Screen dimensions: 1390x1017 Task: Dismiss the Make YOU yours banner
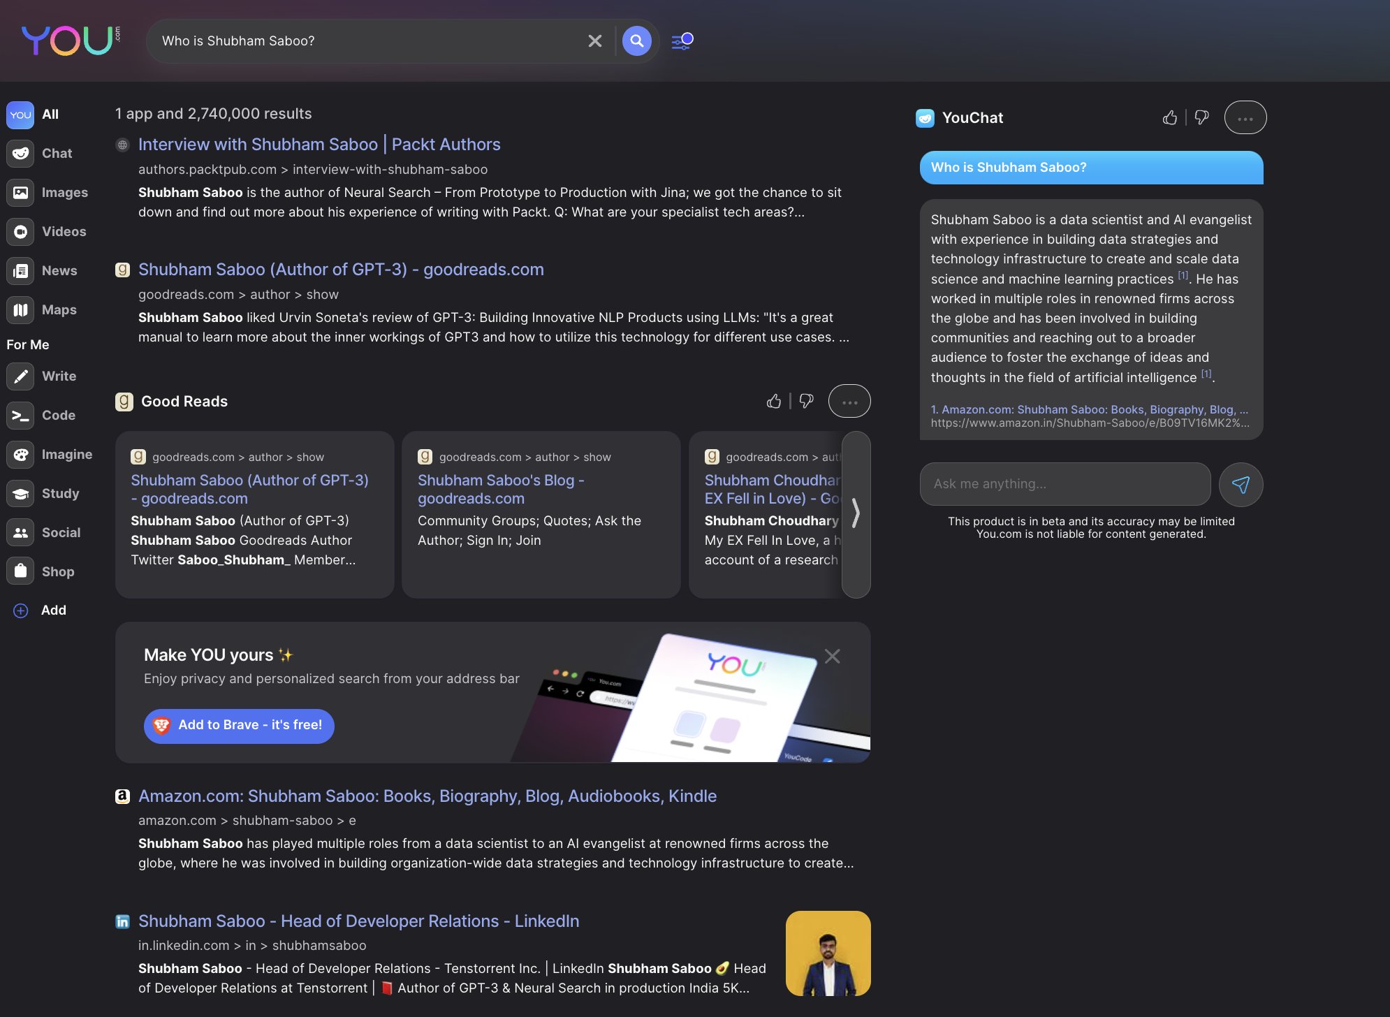pos(833,656)
